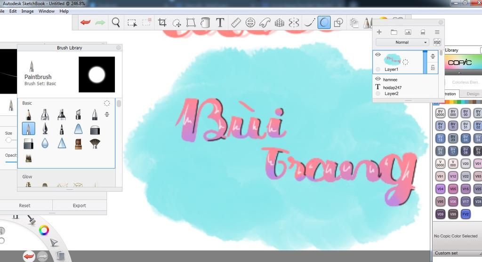482x262 pixels.
Task: Open the Image menu
Action: coord(27,11)
